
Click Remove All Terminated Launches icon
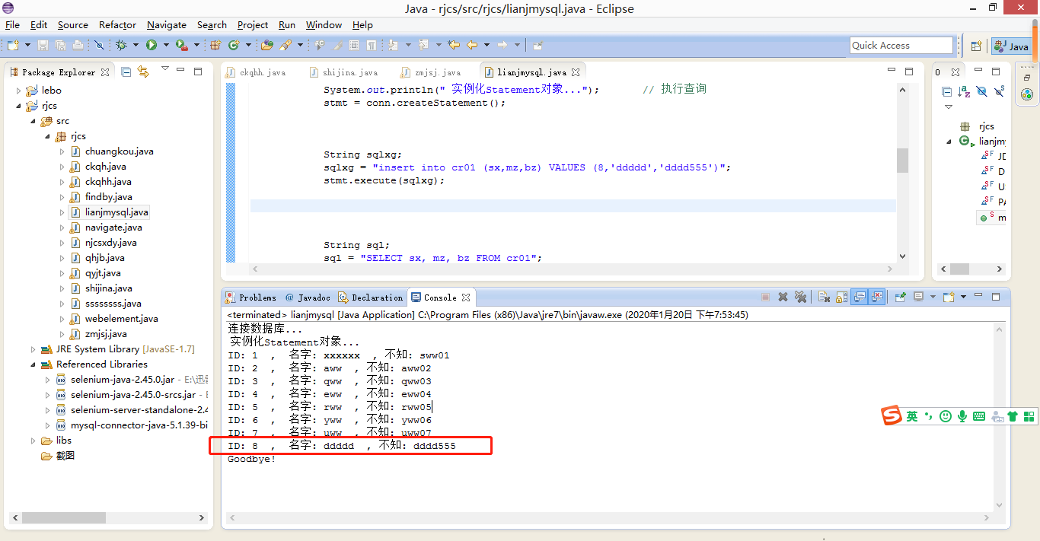point(800,297)
